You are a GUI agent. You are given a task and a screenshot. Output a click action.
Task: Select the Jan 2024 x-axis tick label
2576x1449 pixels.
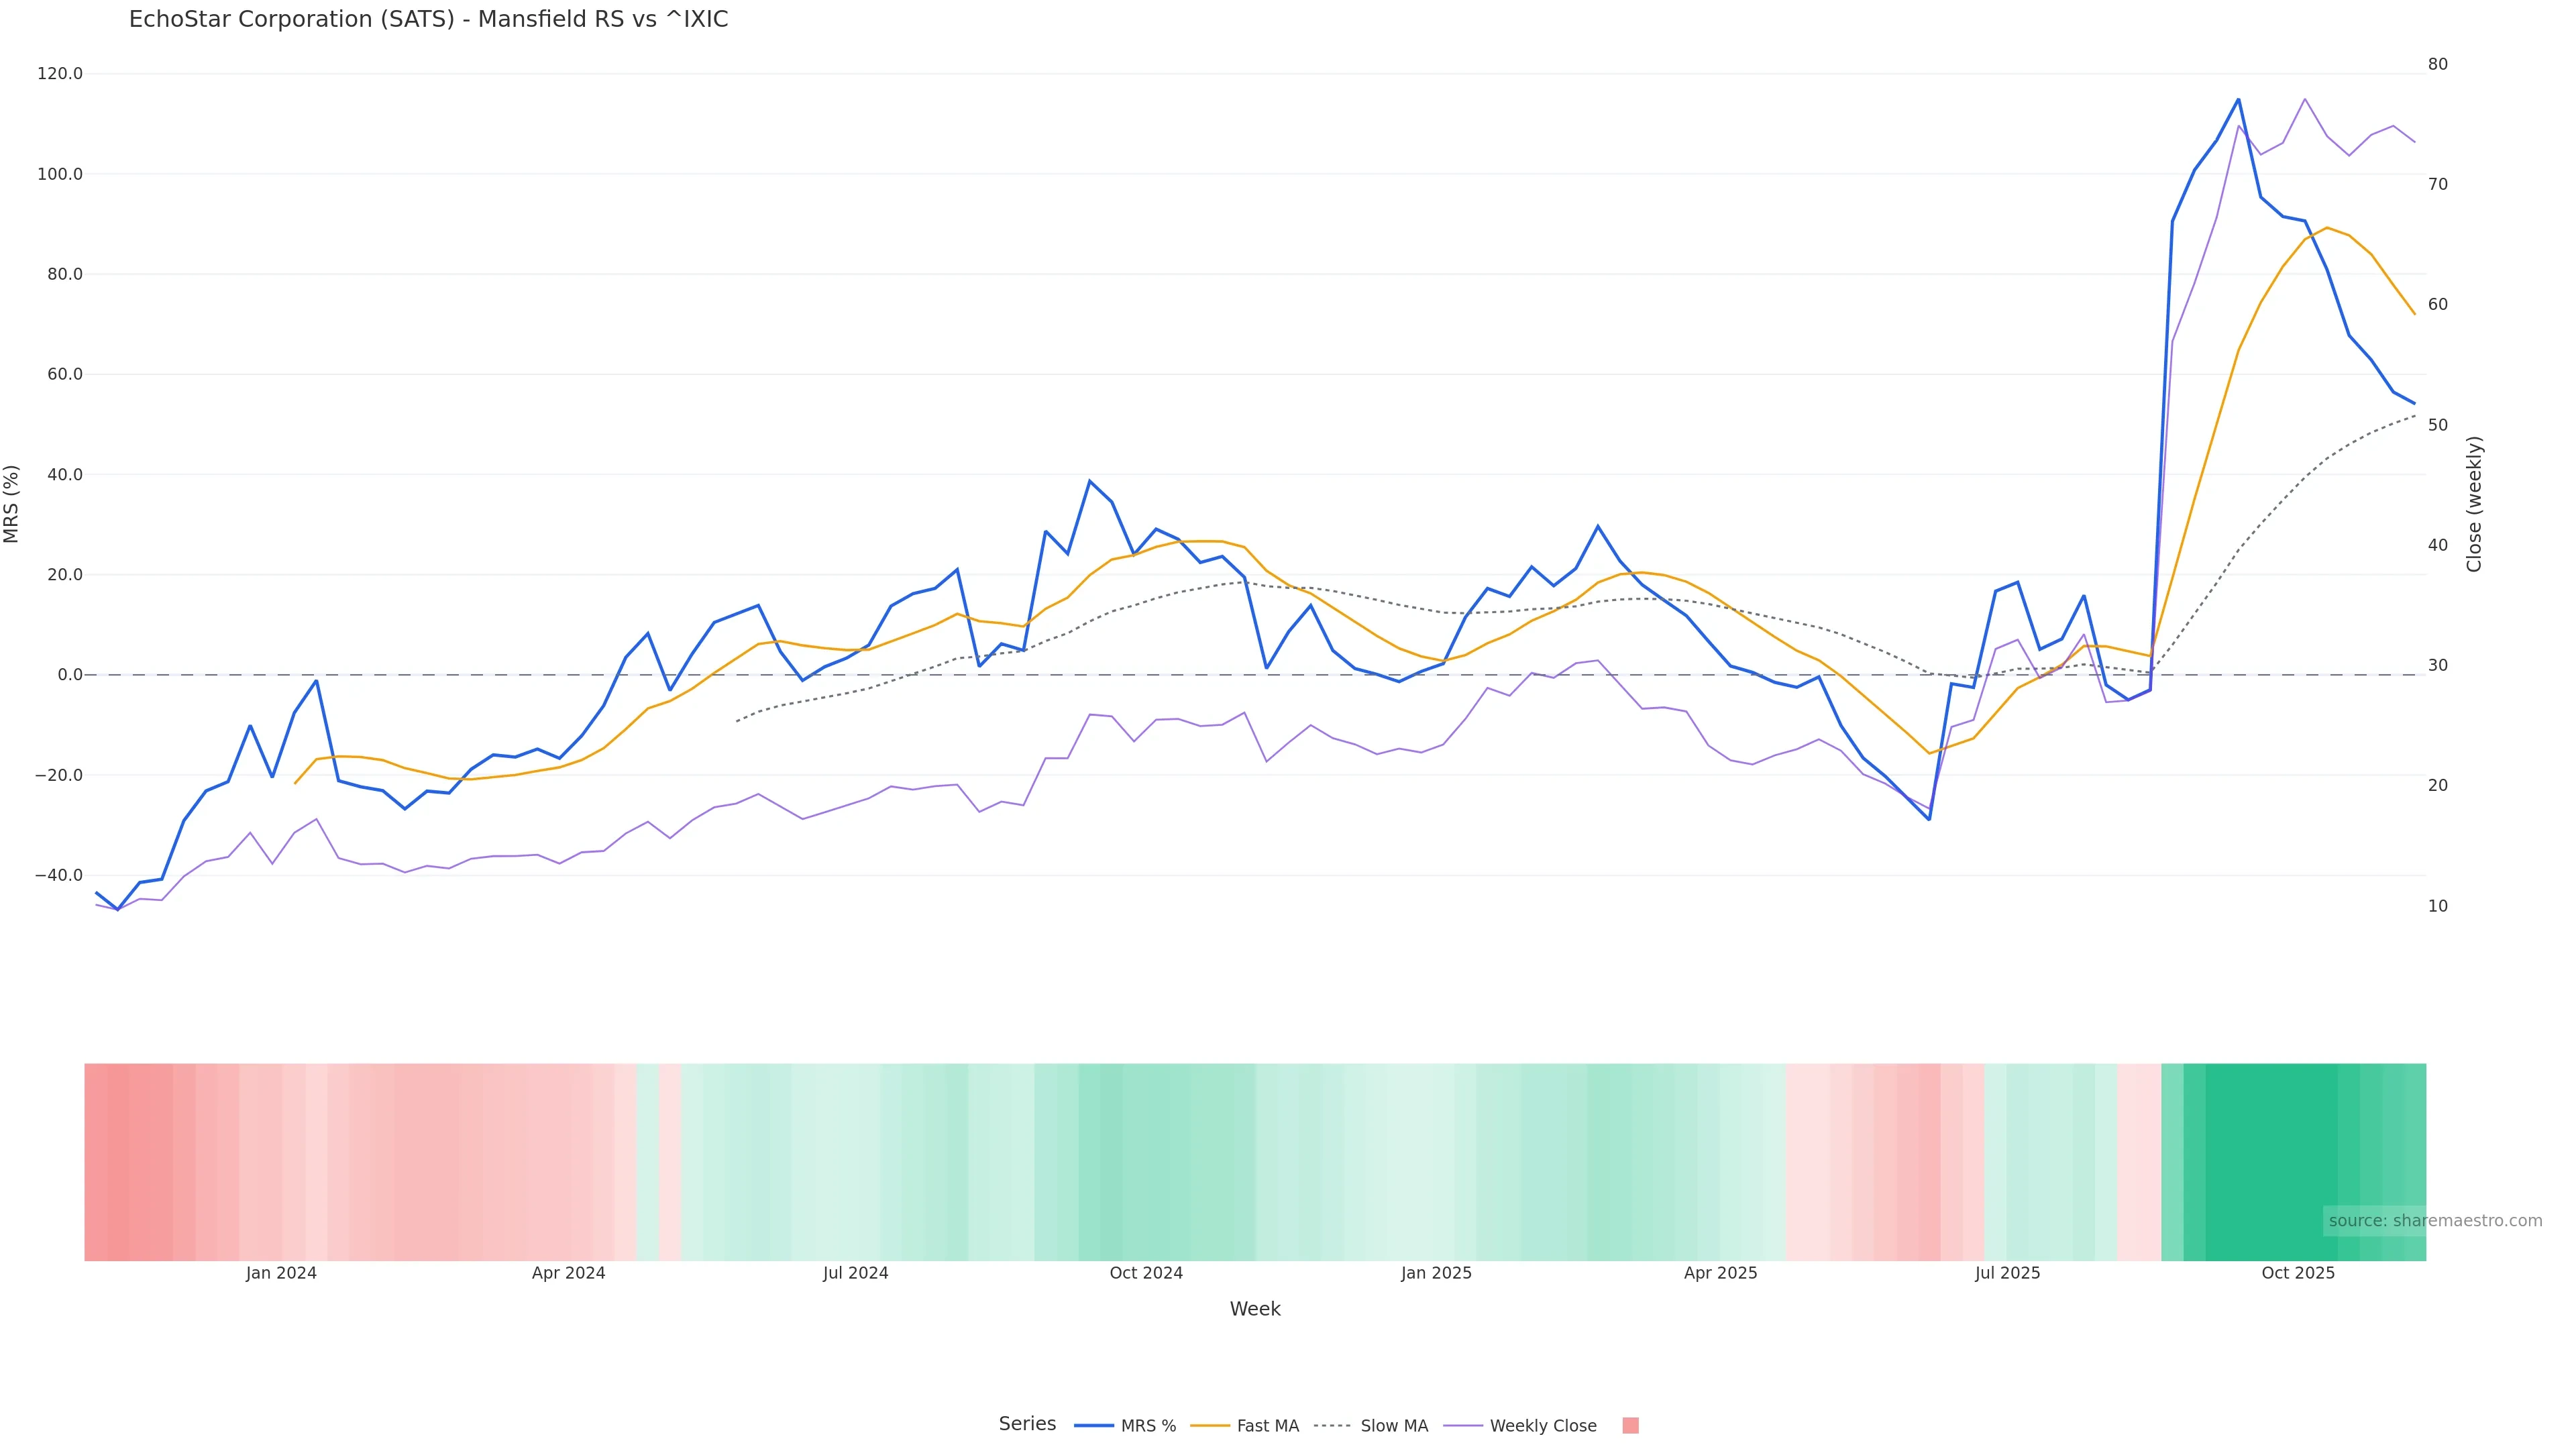click(x=281, y=1273)
